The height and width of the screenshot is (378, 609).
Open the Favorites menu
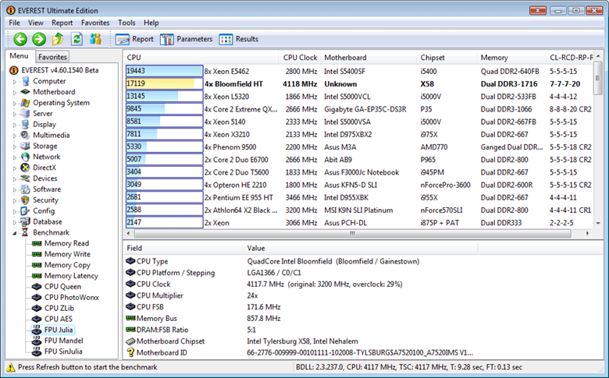[95, 23]
